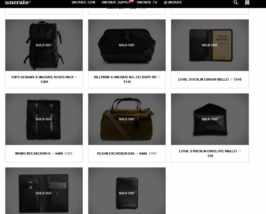
Task: Open the search magnifier icon
Action: click(236, 2)
